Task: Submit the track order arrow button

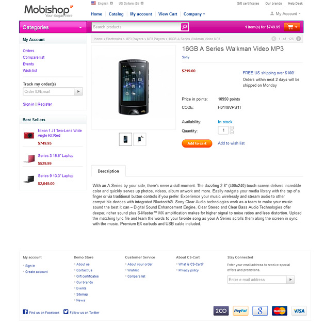Action: pos(78,91)
